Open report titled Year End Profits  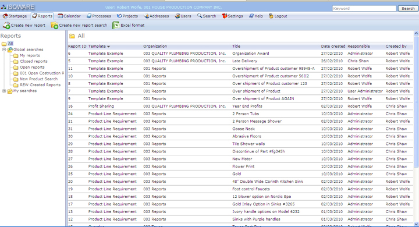[x=247, y=106]
